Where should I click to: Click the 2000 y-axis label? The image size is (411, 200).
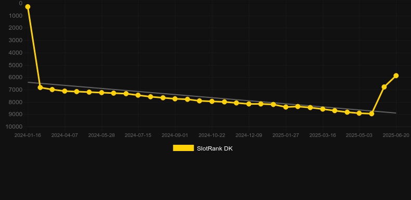(x=16, y=28)
